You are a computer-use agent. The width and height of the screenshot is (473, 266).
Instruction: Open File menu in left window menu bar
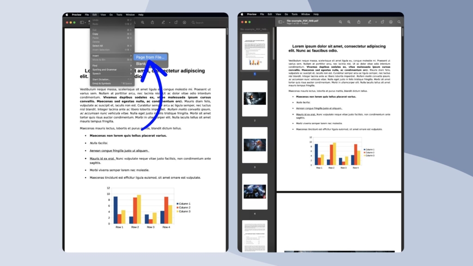tap(87, 14)
